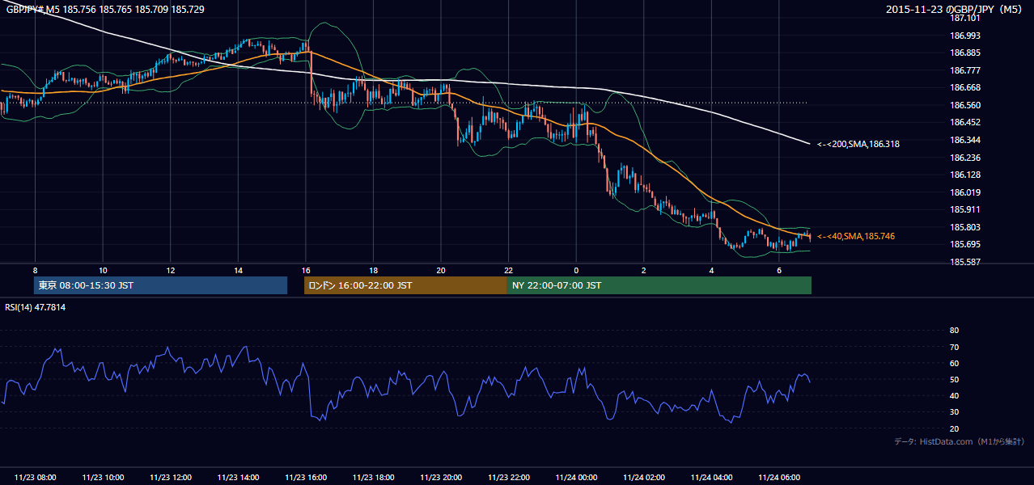
Task: Click price axis value 186.885
Action: [x=964, y=53]
